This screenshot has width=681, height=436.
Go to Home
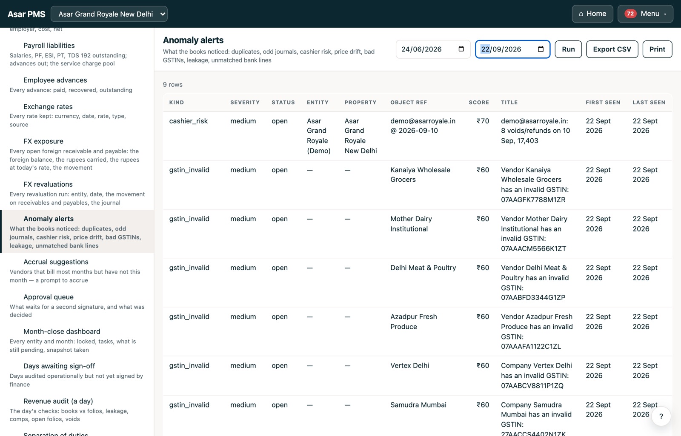pyautogui.click(x=592, y=14)
